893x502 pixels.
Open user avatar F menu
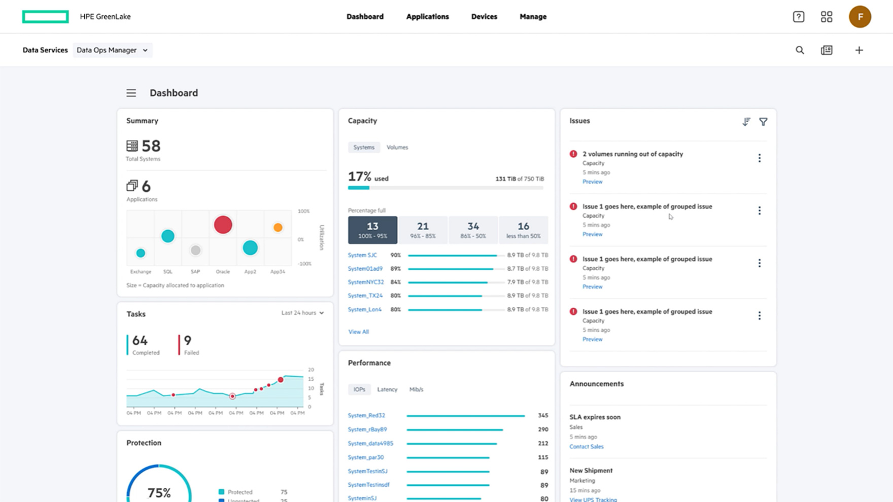click(860, 17)
